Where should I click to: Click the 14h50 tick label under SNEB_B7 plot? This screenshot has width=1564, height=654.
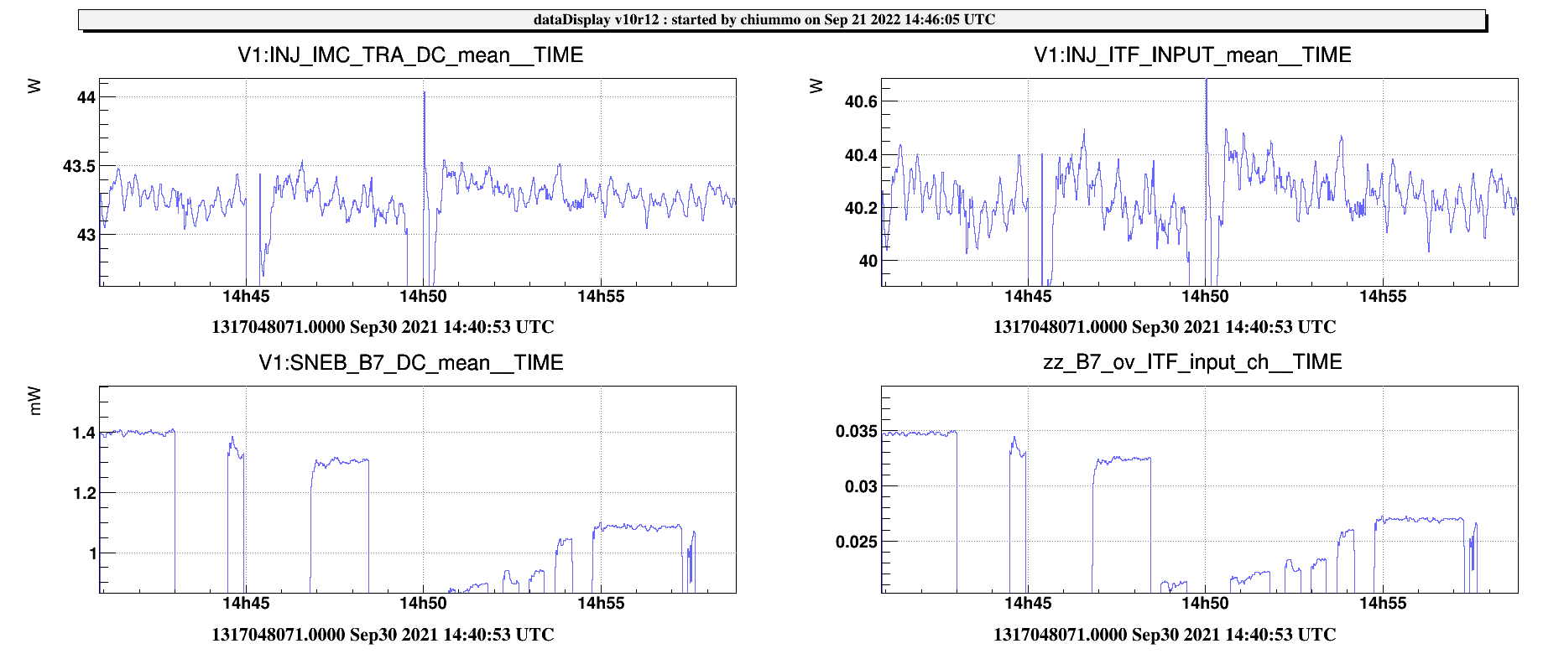[423, 603]
